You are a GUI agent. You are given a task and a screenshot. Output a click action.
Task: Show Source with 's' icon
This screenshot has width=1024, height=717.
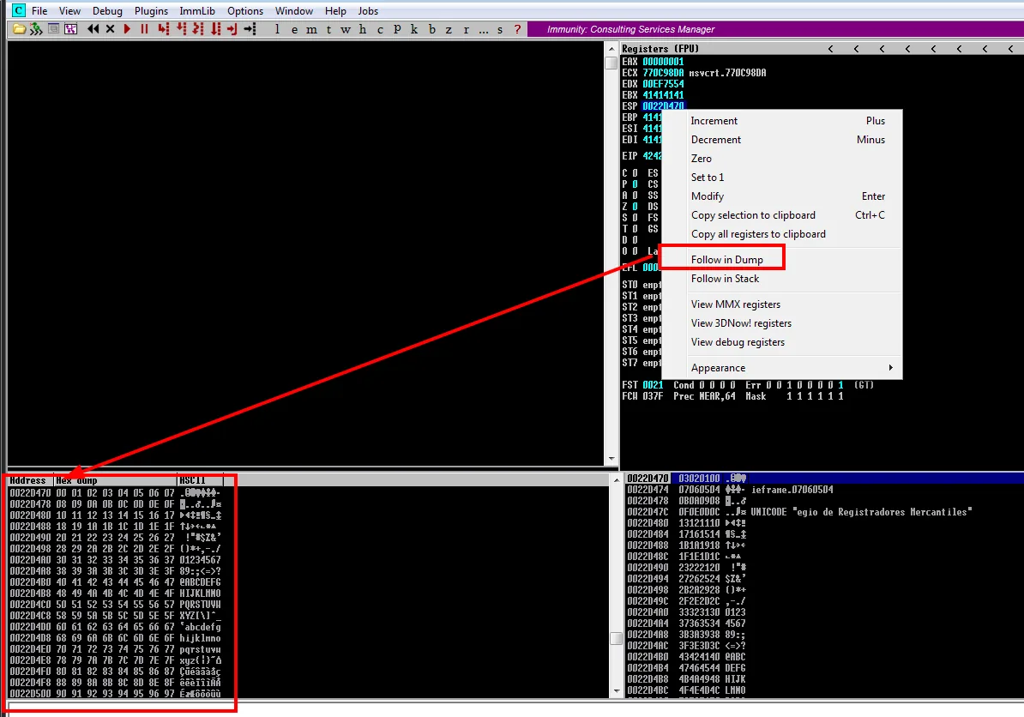500,29
